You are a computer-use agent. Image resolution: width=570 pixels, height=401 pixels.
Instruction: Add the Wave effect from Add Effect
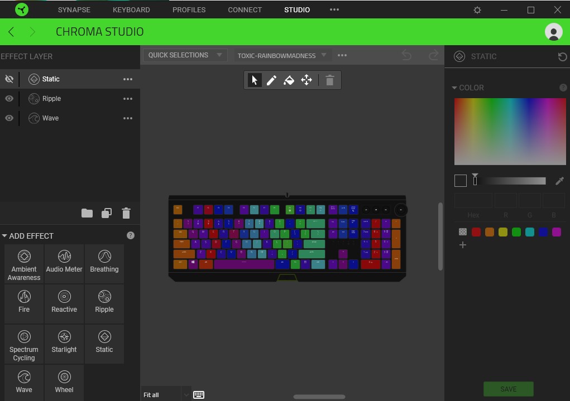[24, 383]
